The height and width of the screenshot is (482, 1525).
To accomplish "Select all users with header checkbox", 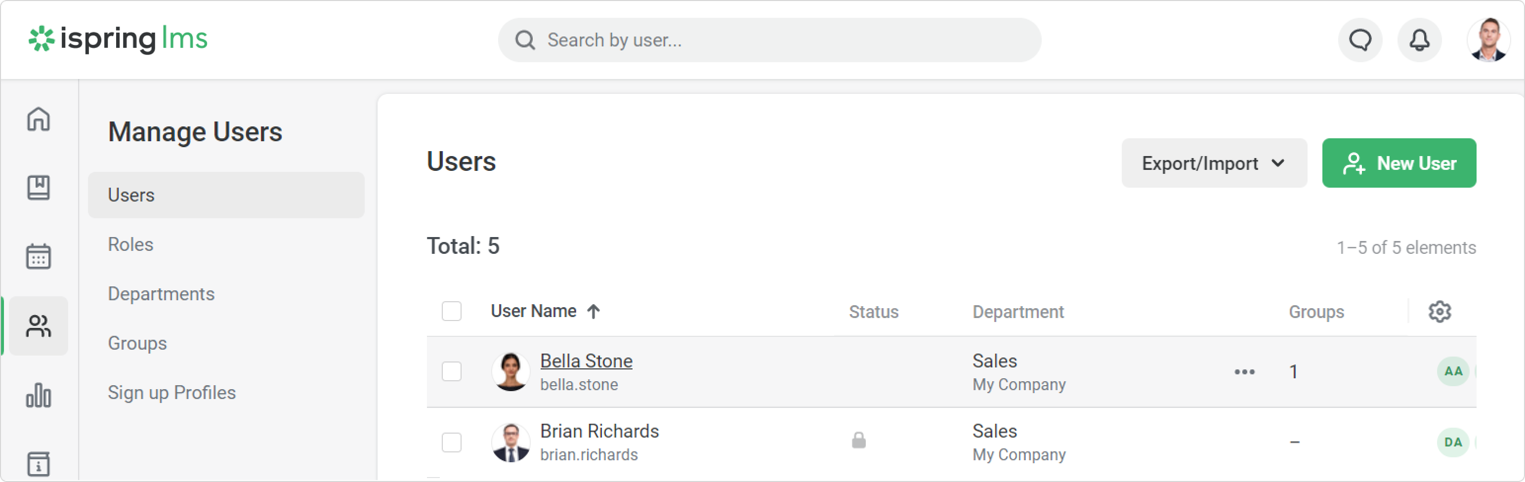I will tap(452, 311).
